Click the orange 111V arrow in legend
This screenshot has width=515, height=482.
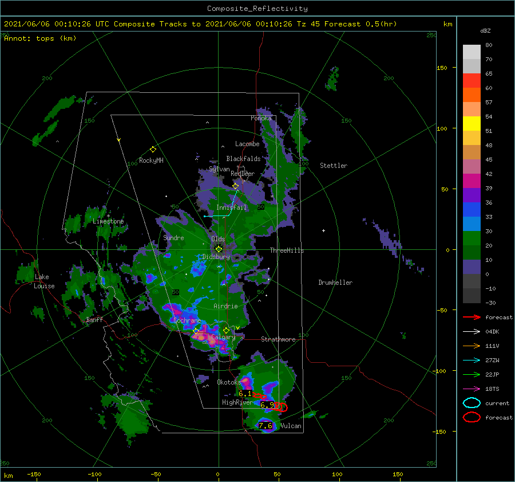click(x=472, y=346)
